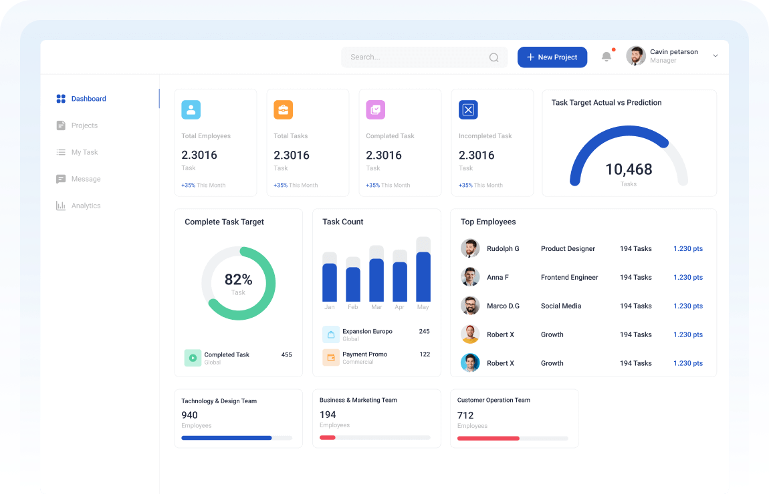Click inside the Search input field
Image resolution: width=769 pixels, height=494 pixels.
pos(415,57)
